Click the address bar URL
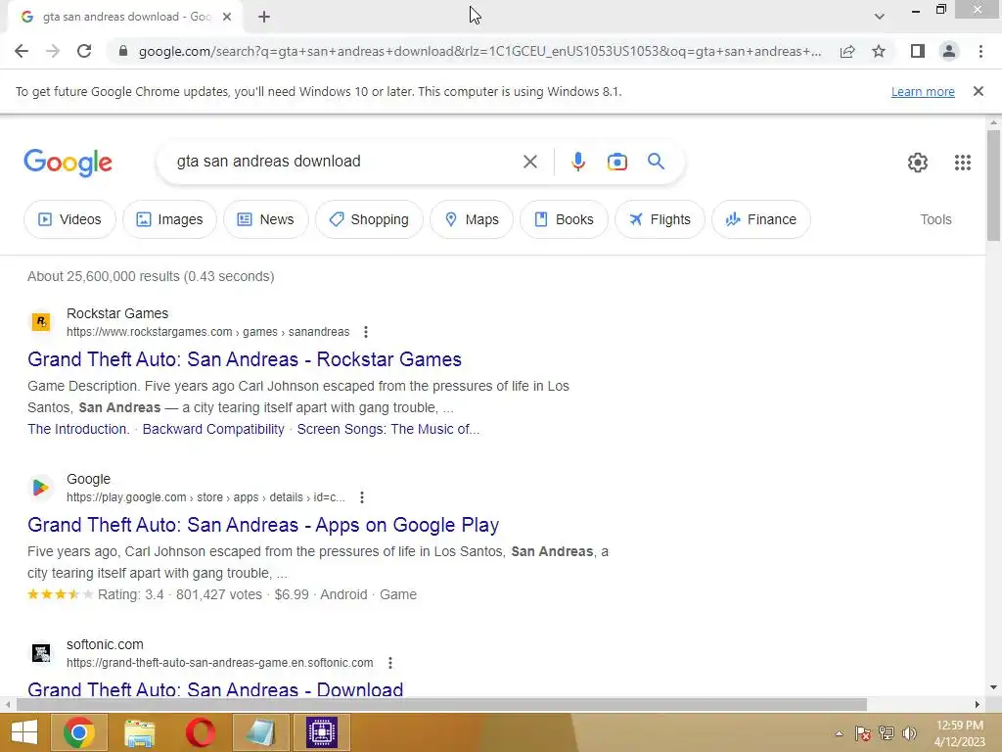This screenshot has height=752, width=1002. point(479,51)
